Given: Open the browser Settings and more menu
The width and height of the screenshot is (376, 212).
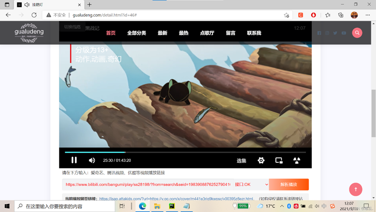Looking at the screenshot, I should [368, 15].
